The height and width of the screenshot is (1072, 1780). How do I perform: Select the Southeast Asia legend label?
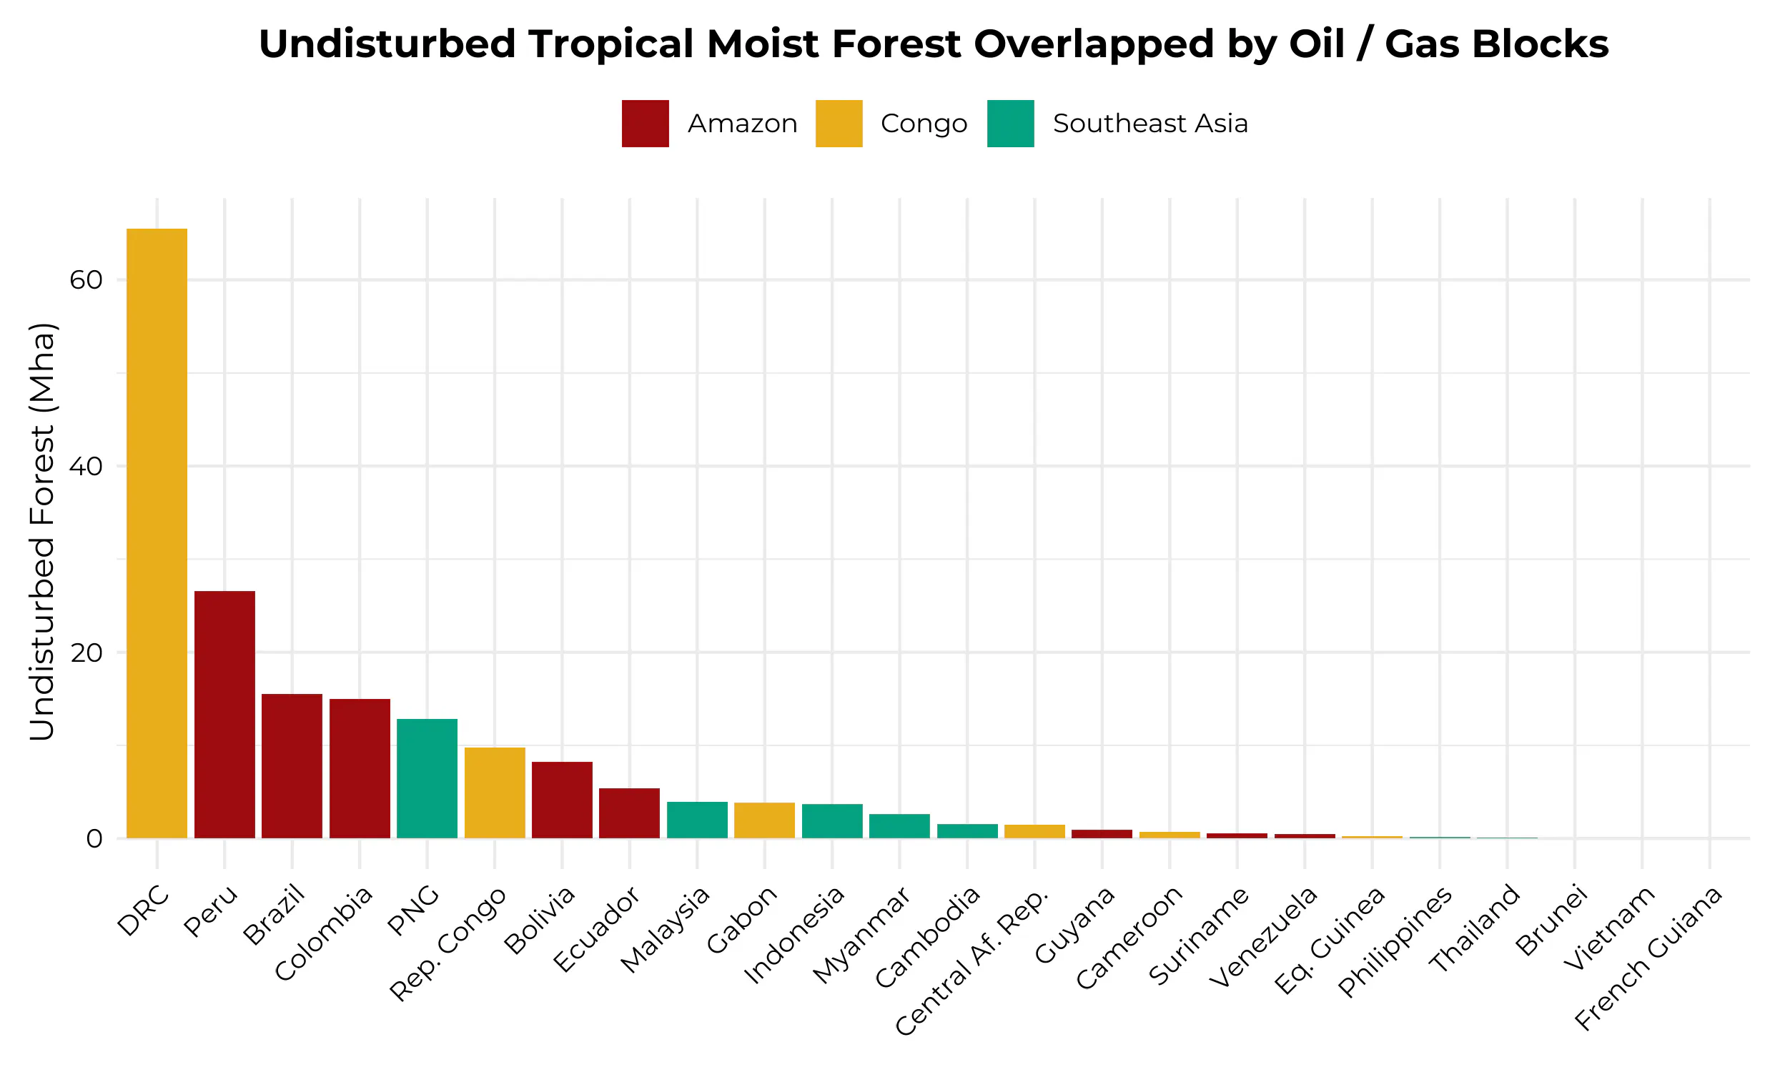coord(1150,124)
